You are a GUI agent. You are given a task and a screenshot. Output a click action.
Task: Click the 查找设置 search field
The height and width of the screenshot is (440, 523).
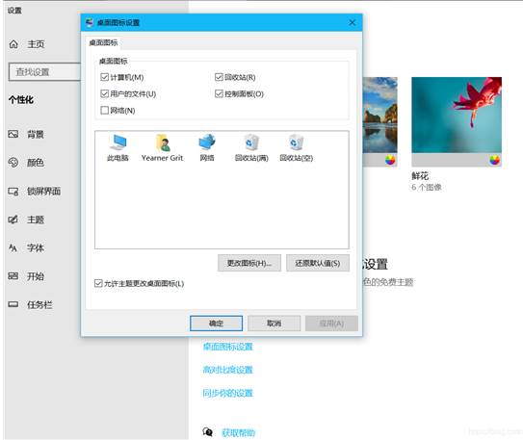[44, 71]
